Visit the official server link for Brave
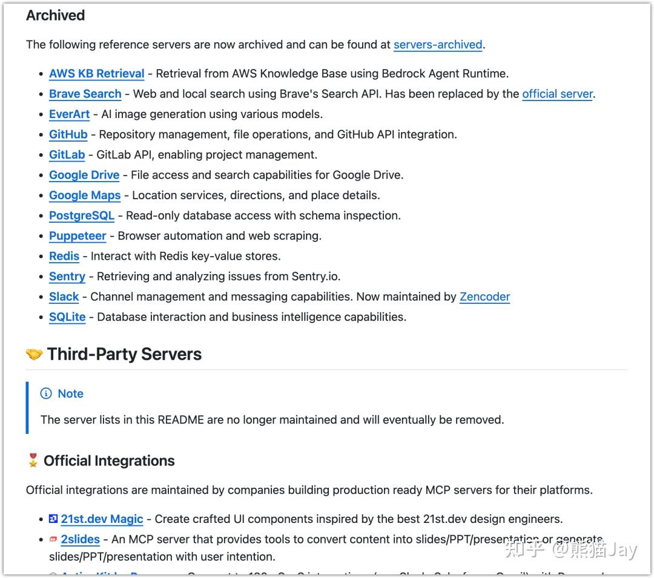Screen dimensions: 654x578 coord(557,94)
